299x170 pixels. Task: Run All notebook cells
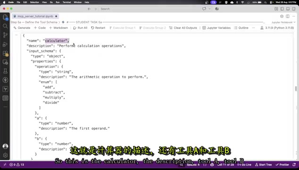point(80,28)
